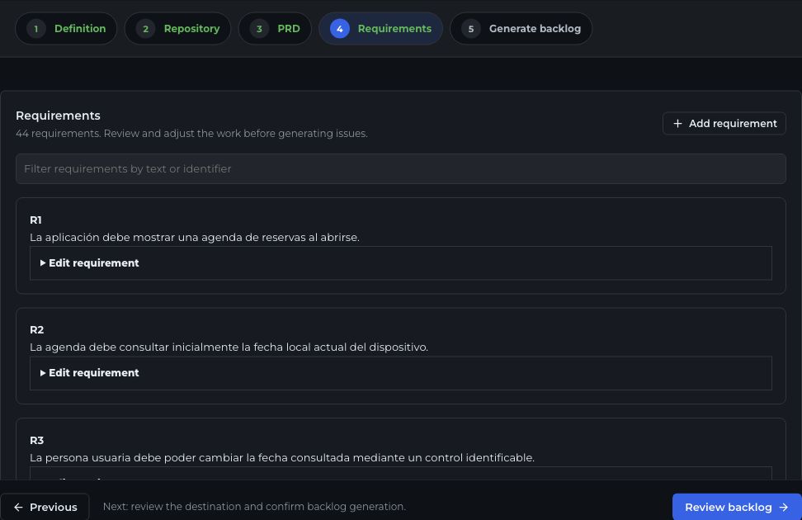Jump to Generate backlog step
Image resolution: width=802 pixels, height=520 pixels.
click(x=521, y=29)
